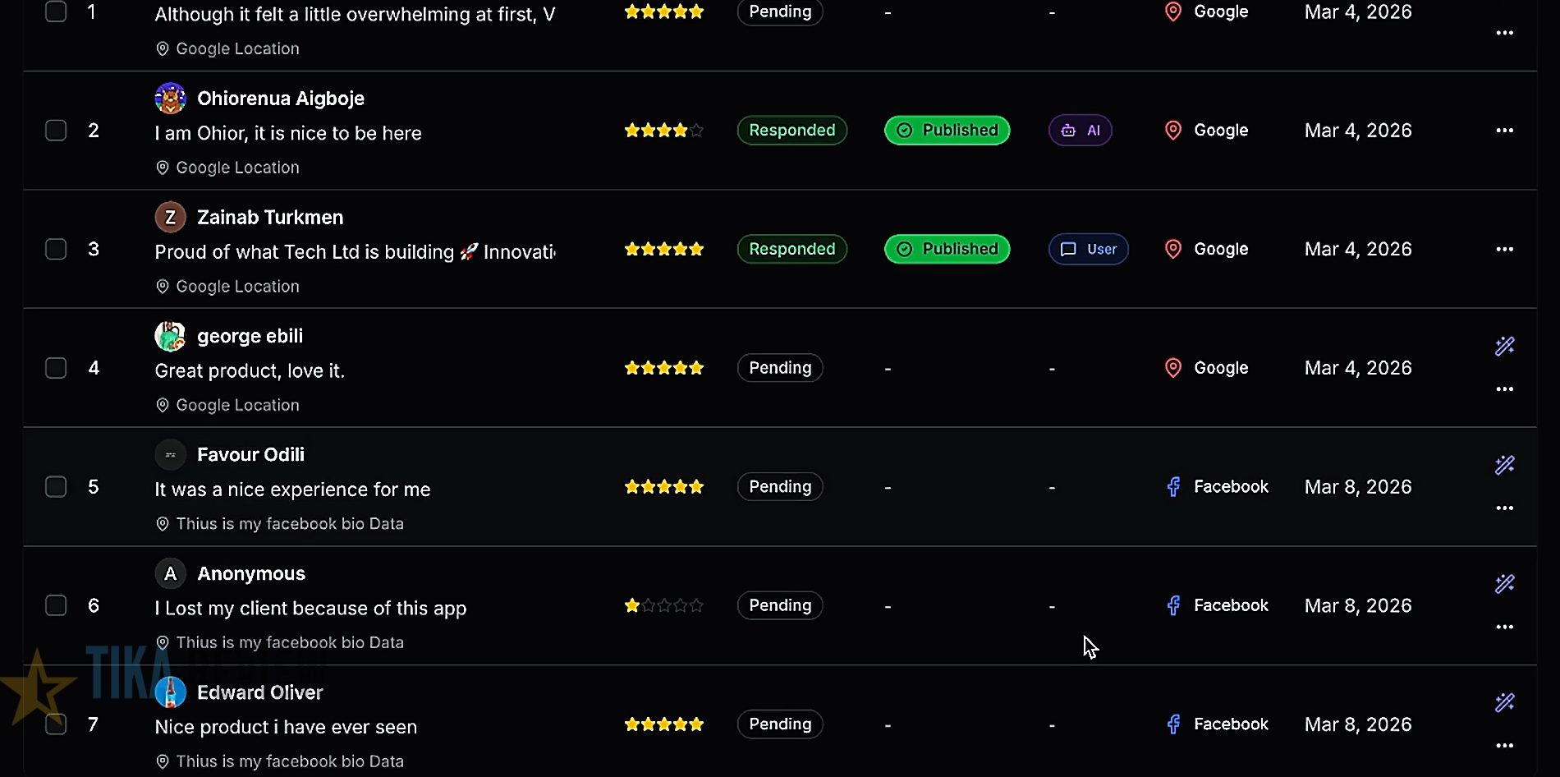Generate AI reply for the Anonymous review
The image size is (1560, 777).
tap(1504, 584)
